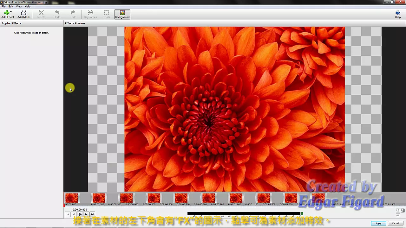
Task: Click the Add Mask tool
Action: pyautogui.click(x=23, y=14)
